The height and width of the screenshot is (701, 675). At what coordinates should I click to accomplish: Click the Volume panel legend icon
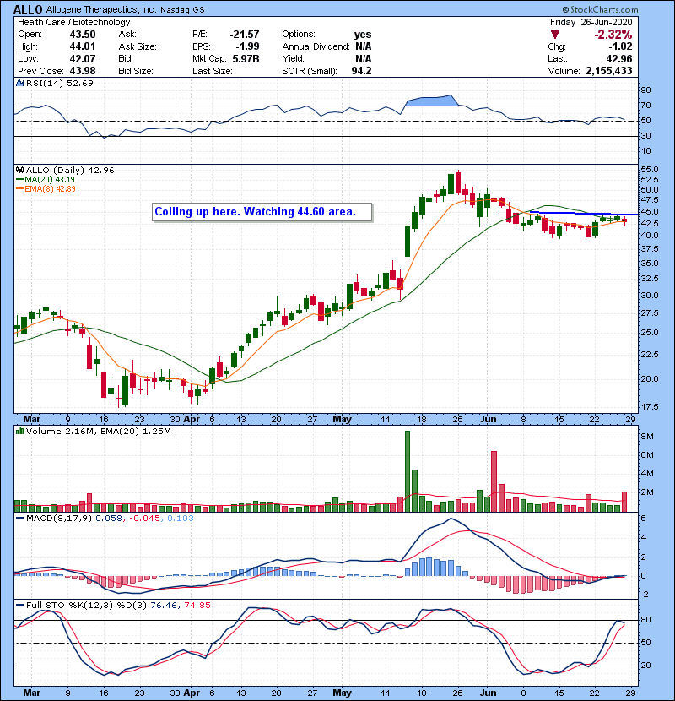(x=19, y=431)
